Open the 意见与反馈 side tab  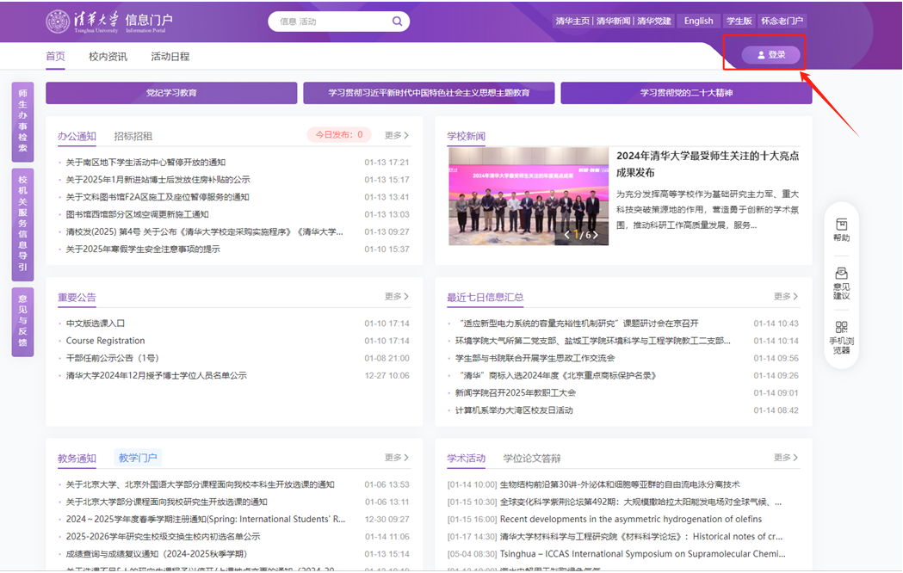(x=22, y=322)
